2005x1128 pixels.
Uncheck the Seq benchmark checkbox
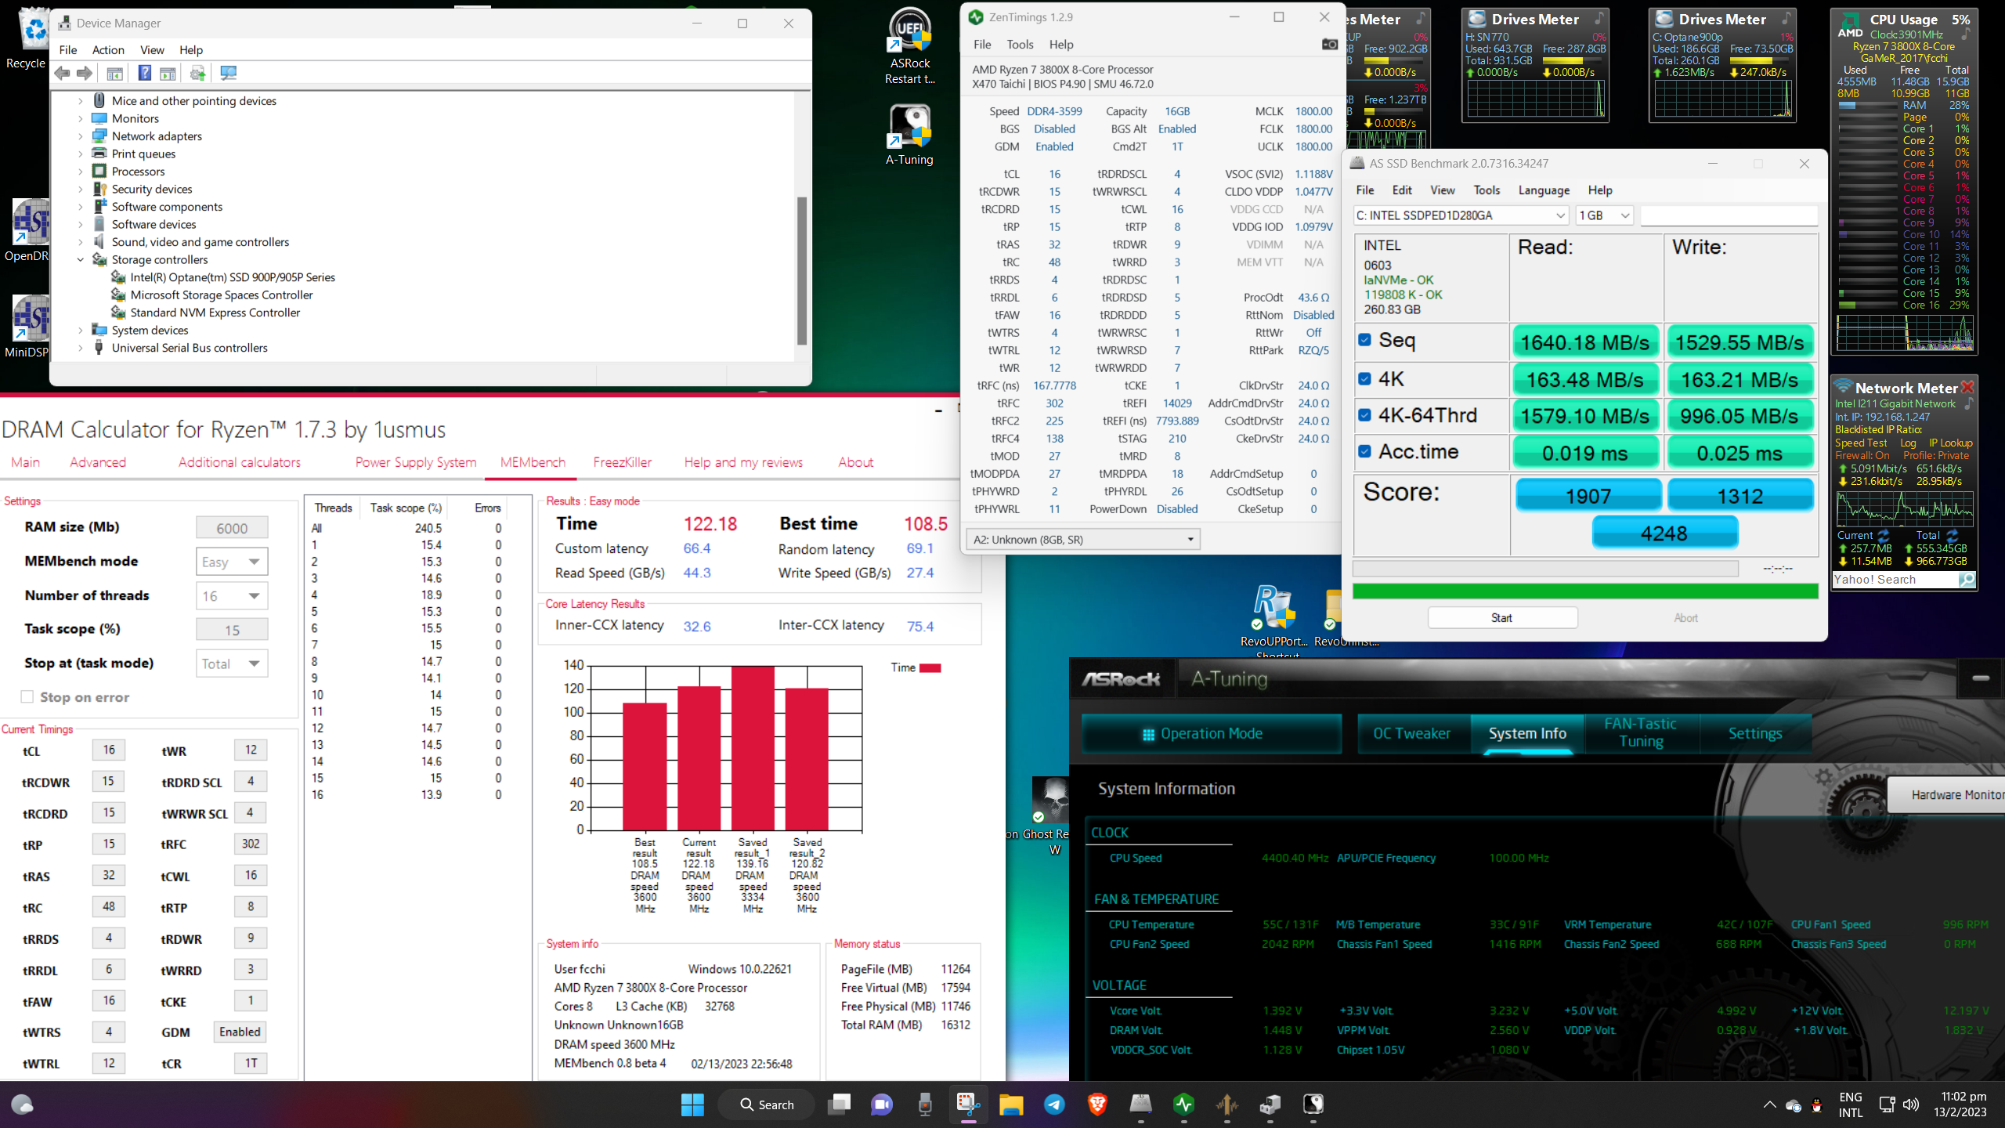click(x=1365, y=340)
